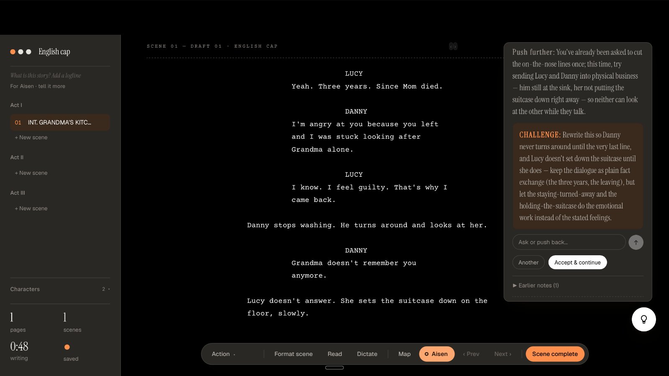This screenshot has width=669, height=376.
Task: Click the line "Yeah. Three years. Since Mom died."
Action: (x=367, y=86)
